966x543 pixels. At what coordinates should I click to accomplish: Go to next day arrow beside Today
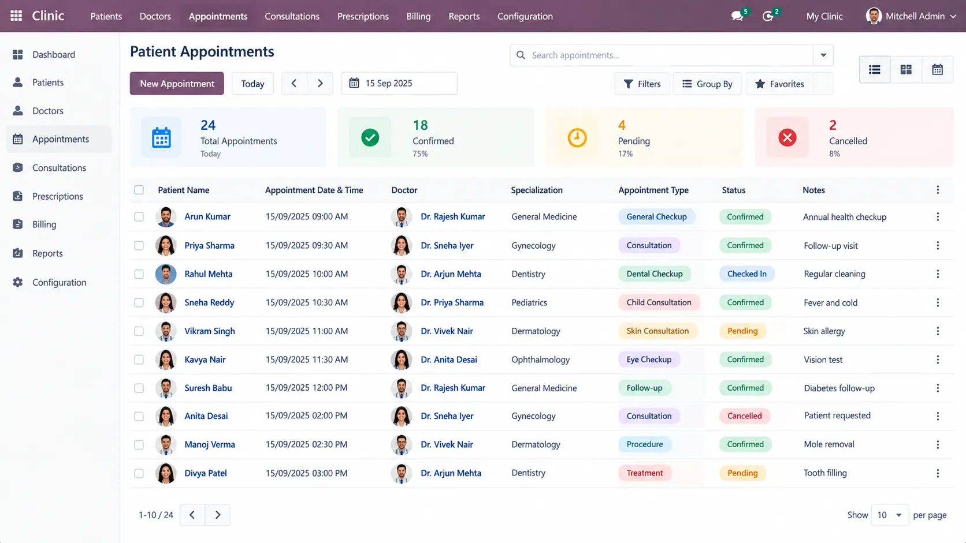click(320, 84)
